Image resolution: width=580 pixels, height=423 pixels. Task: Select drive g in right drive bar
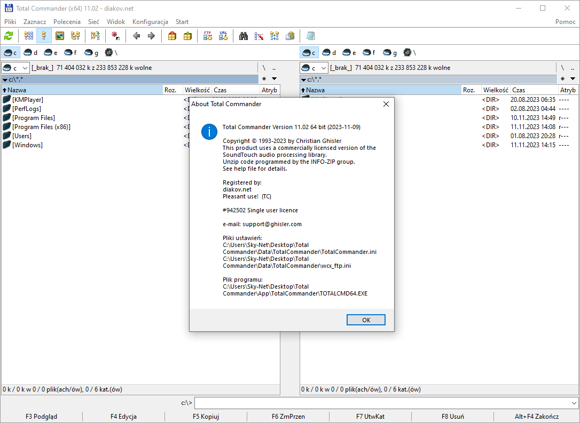389,53
